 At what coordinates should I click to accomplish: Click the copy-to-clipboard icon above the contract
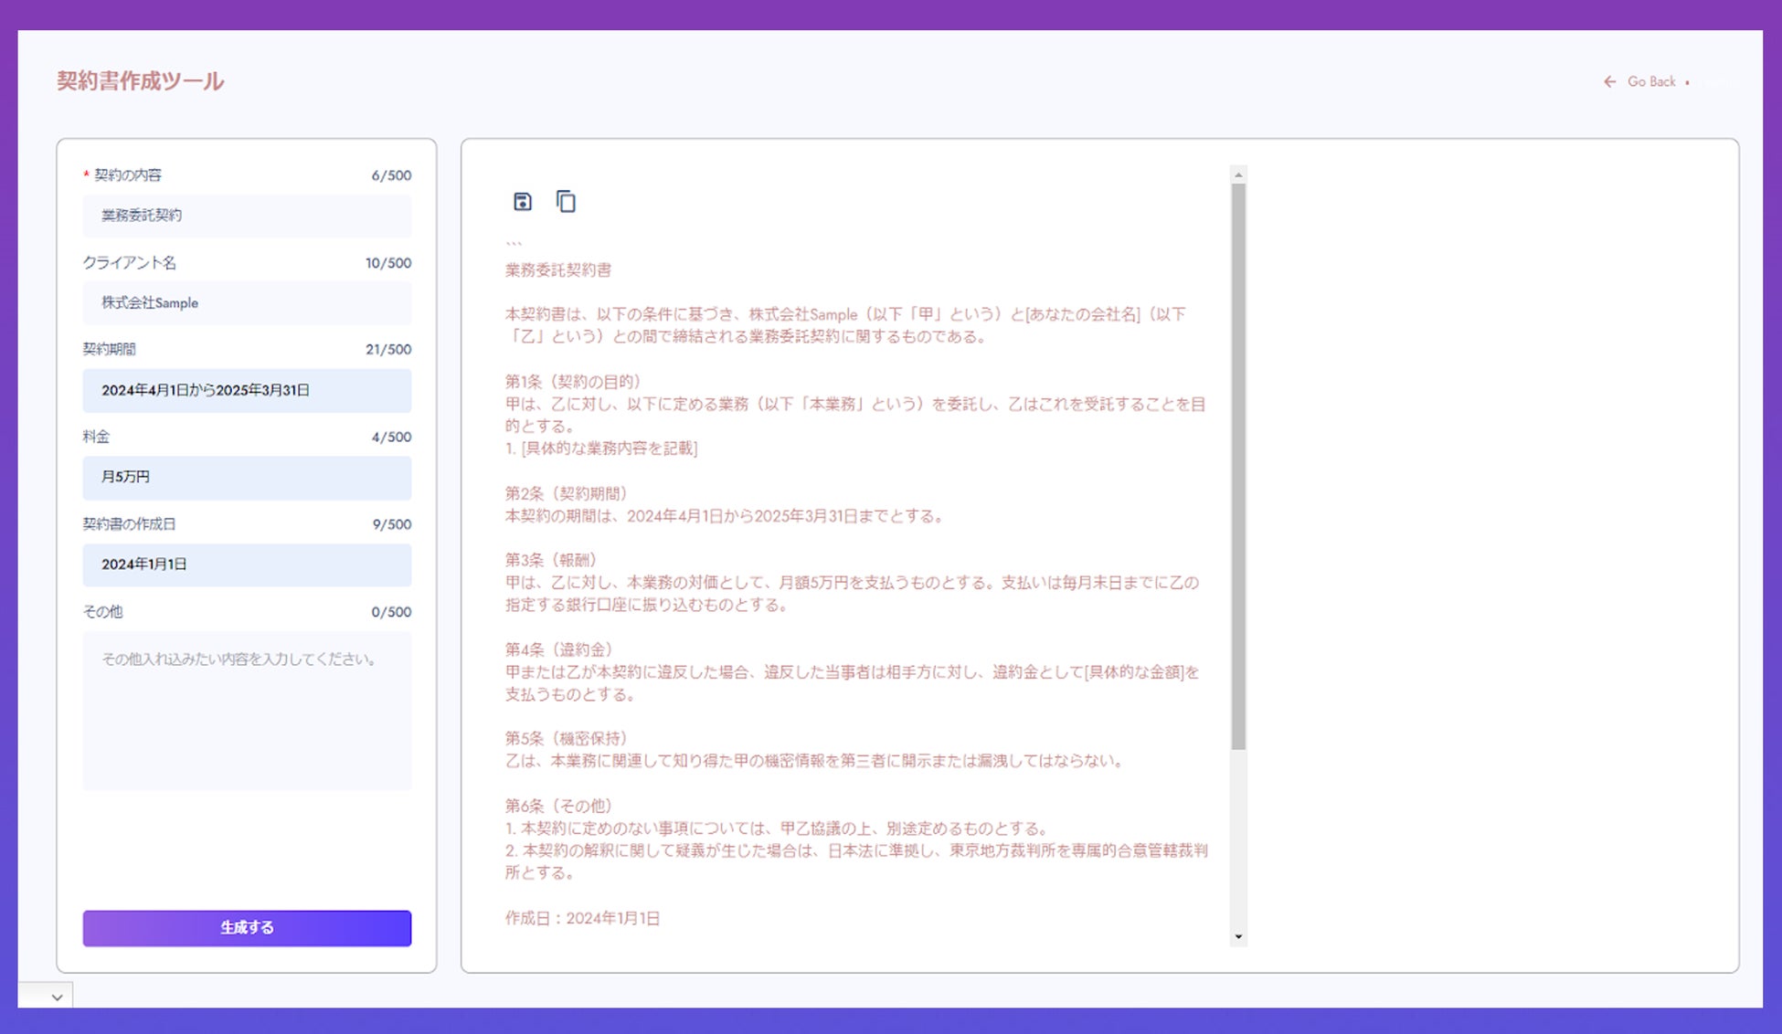coord(566,202)
